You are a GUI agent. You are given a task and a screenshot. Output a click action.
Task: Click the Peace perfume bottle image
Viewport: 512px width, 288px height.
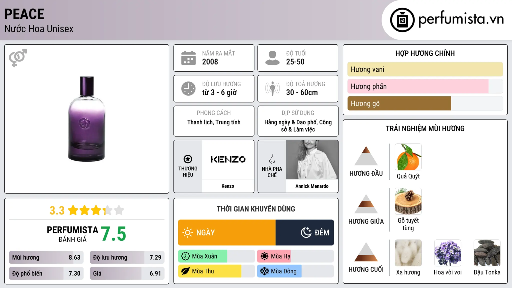87,119
